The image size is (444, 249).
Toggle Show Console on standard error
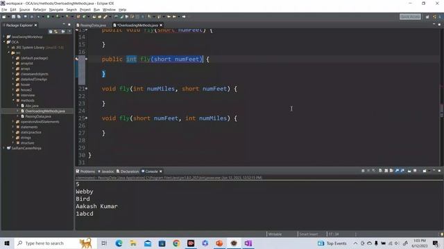click(402, 171)
